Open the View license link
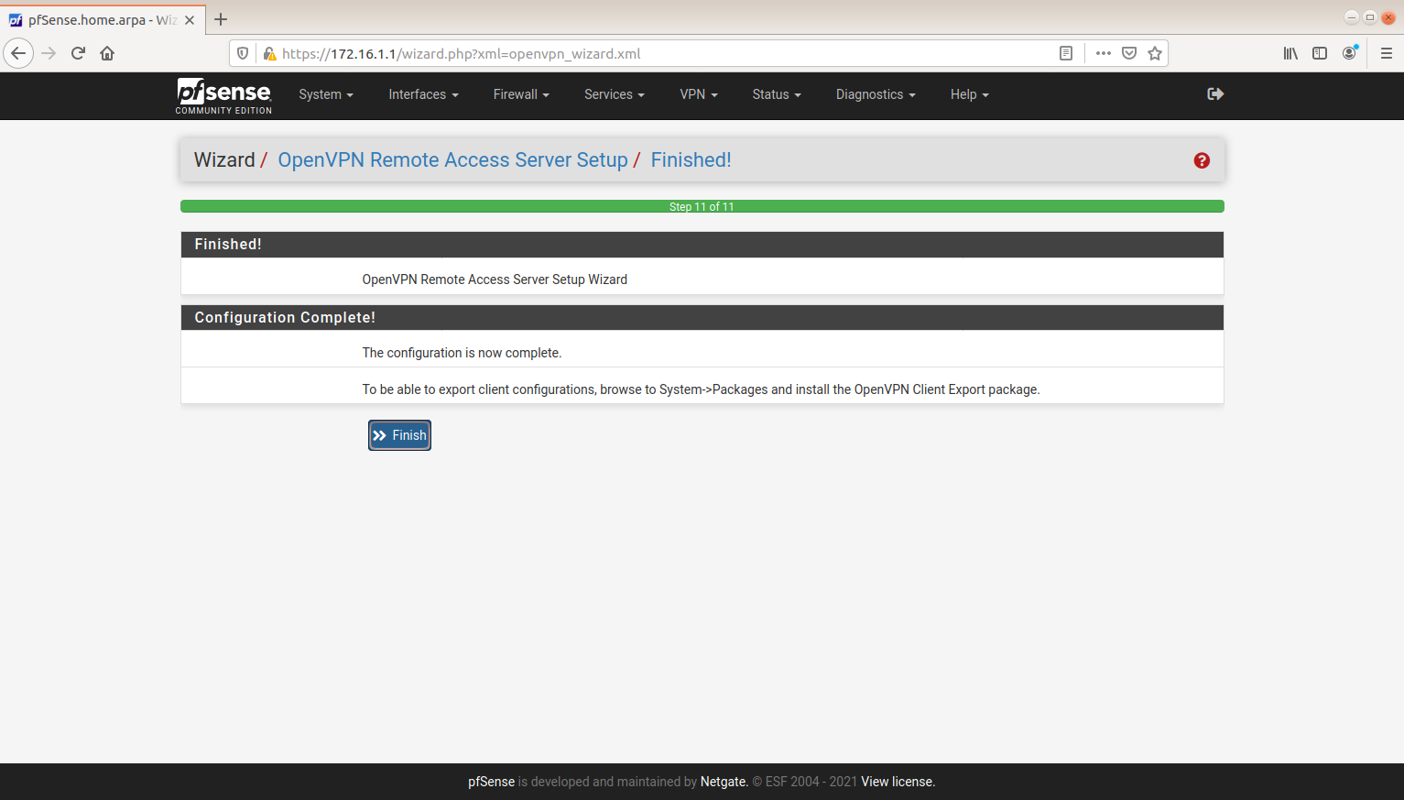The image size is (1404, 800). 898,782
